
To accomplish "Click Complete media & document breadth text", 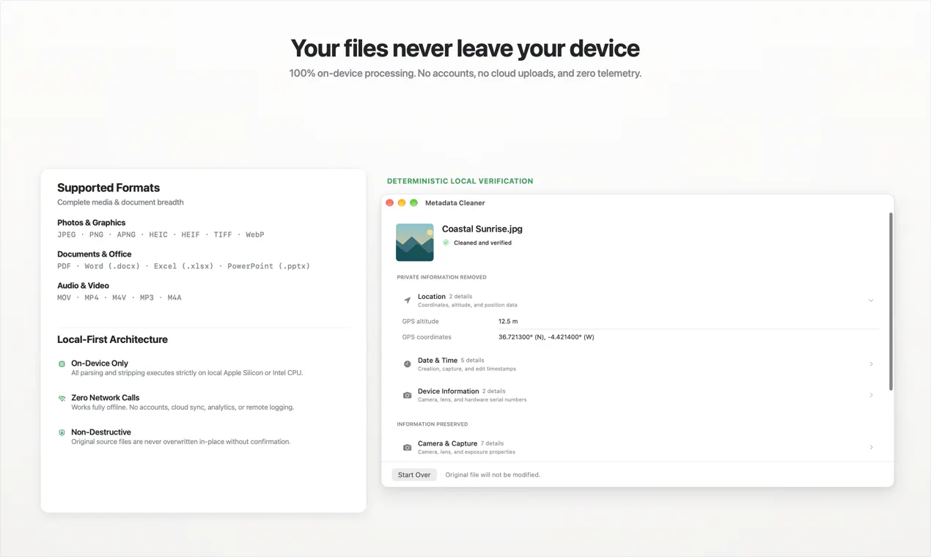I will pos(120,202).
